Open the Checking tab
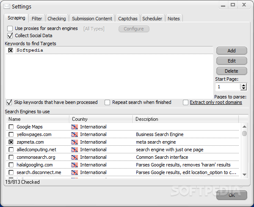The width and height of the screenshot is (254, 207). pyautogui.click(x=57, y=19)
